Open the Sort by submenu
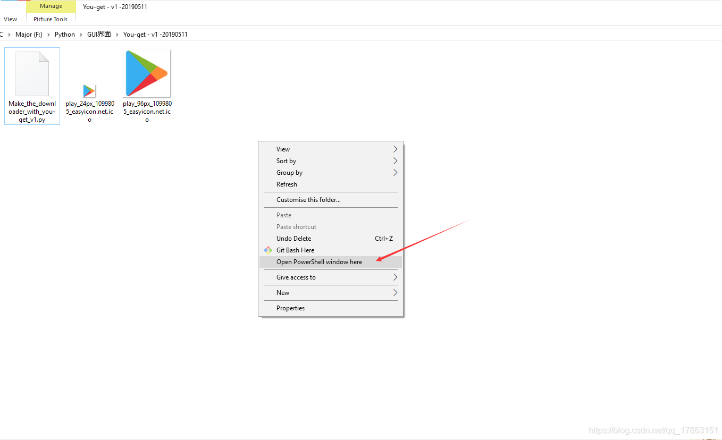 point(331,161)
